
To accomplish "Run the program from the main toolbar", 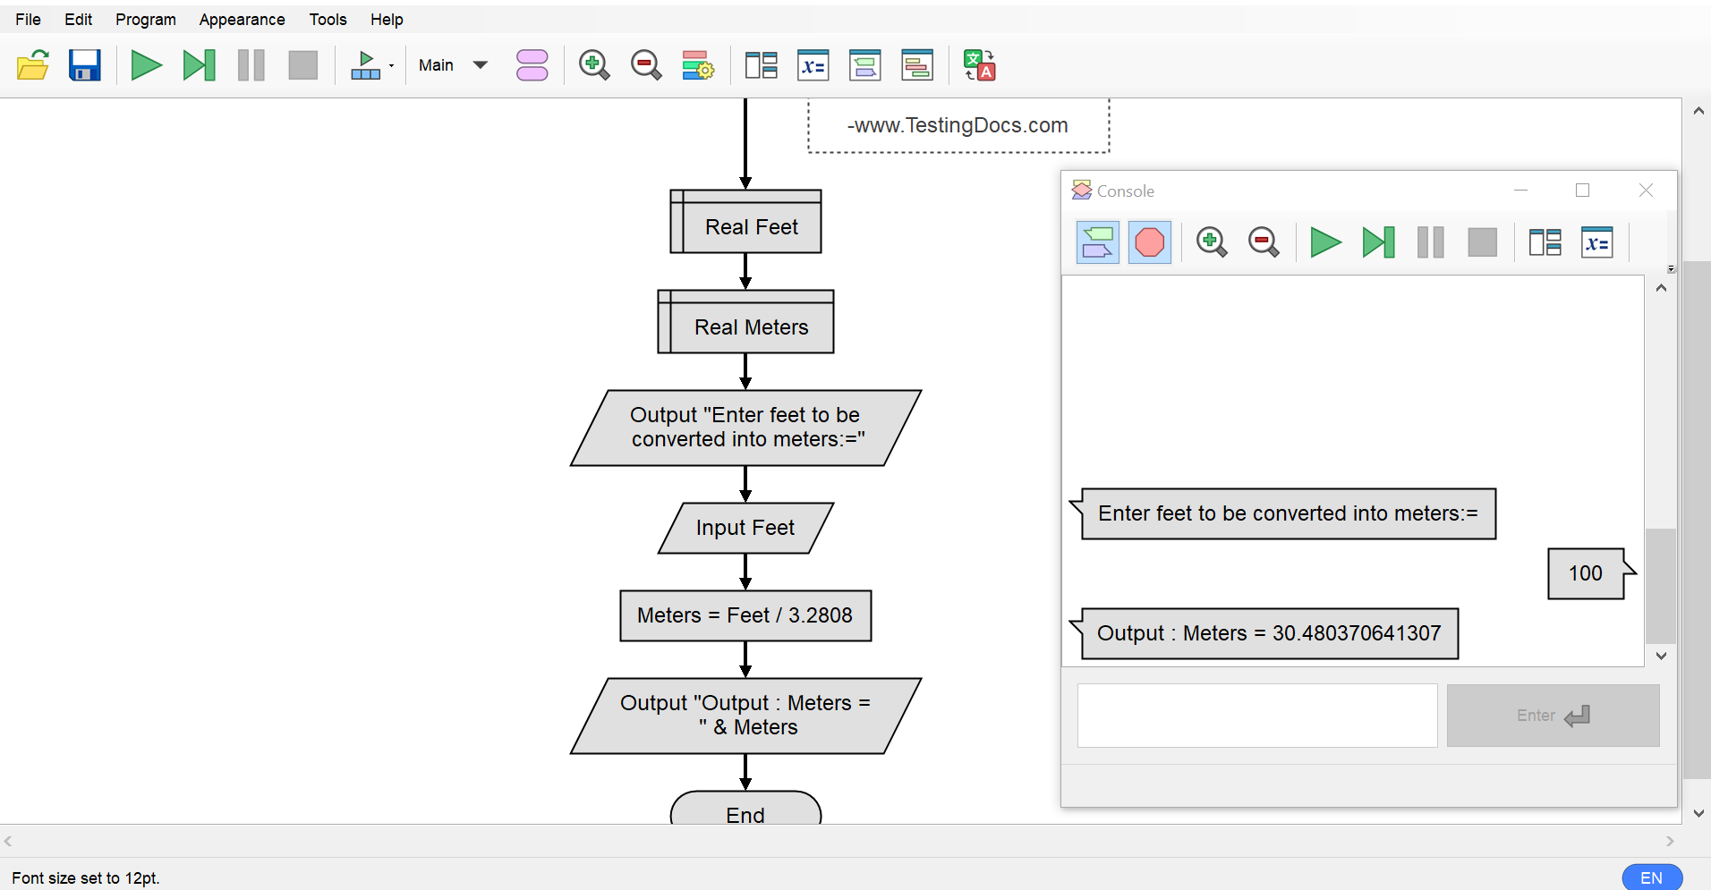I will [x=146, y=65].
